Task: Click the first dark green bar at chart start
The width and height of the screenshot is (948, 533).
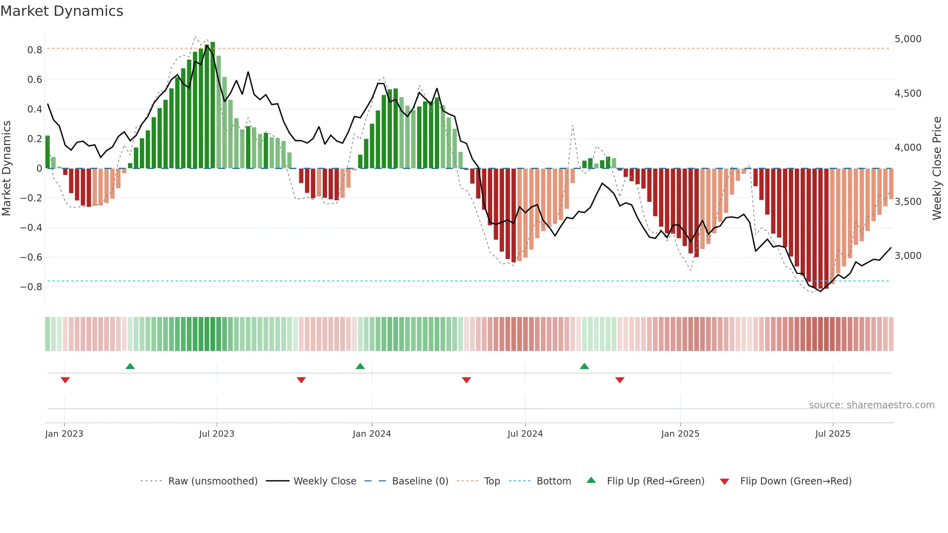Action: pyautogui.click(x=47, y=152)
